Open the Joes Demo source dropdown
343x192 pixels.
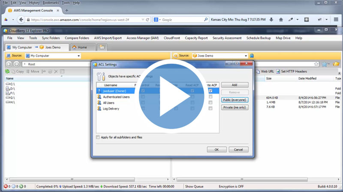pos(246,56)
